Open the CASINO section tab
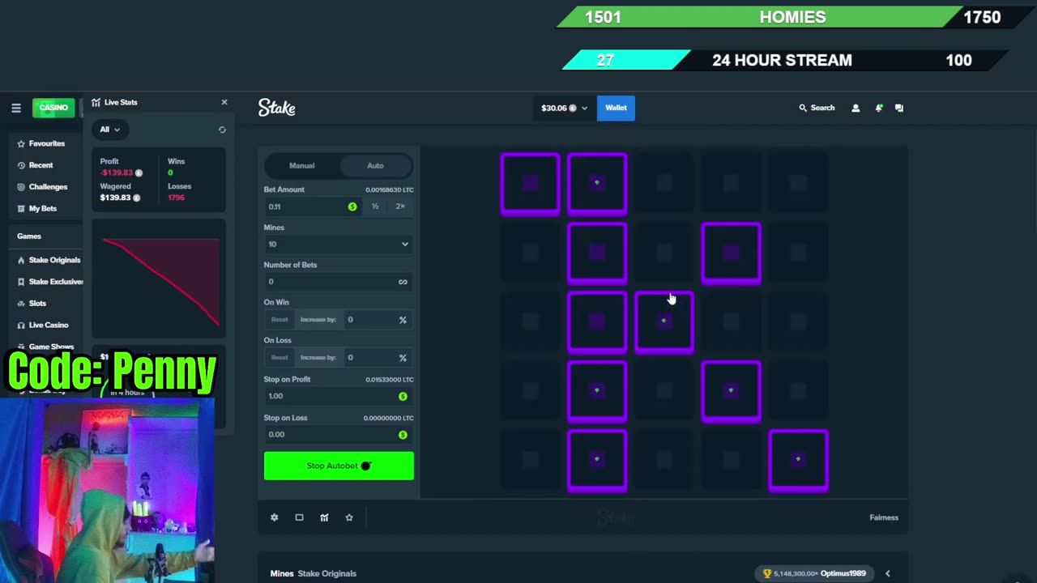1037x583 pixels. click(53, 108)
